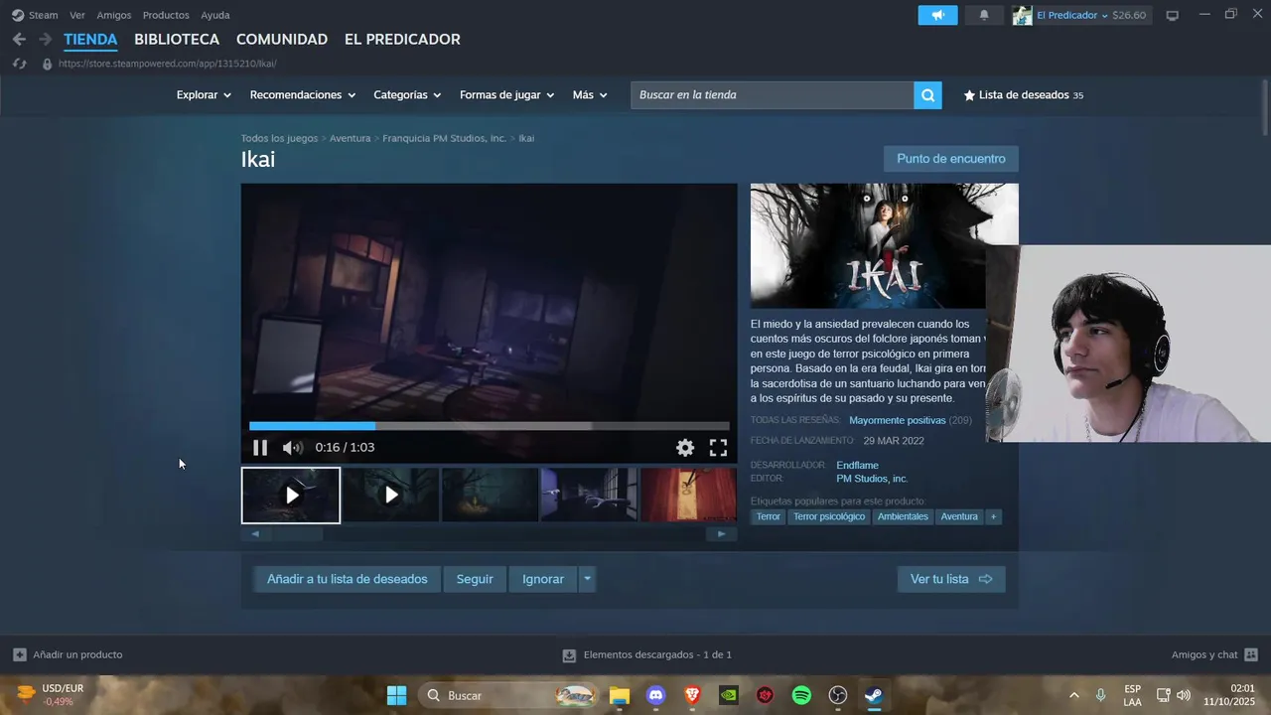Screen dimensions: 1271x715
Task: Switch to the BIBLIOTECA tab
Action: [177, 40]
